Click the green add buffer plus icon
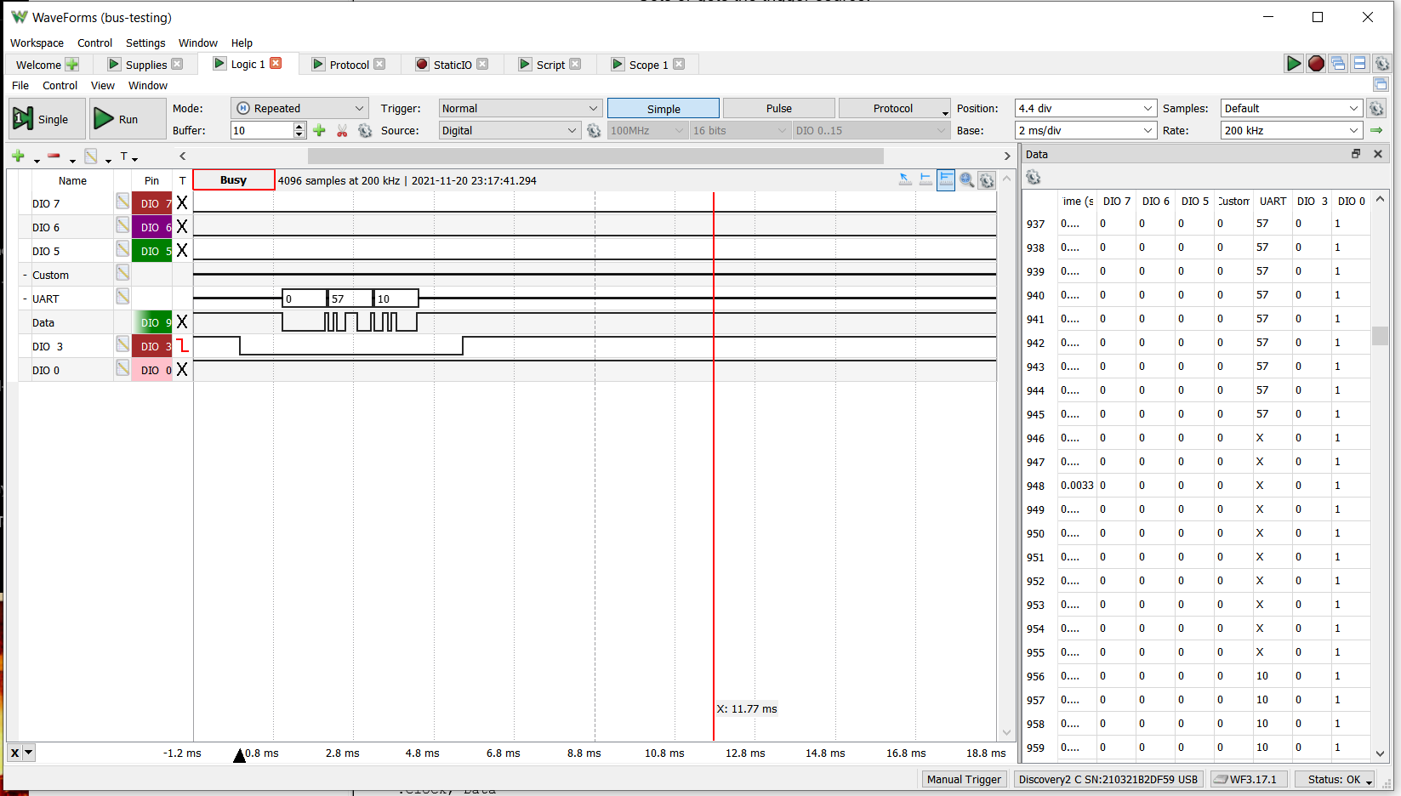 point(319,130)
